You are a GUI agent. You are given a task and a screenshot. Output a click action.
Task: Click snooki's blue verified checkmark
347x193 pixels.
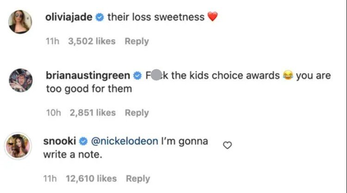(83, 141)
